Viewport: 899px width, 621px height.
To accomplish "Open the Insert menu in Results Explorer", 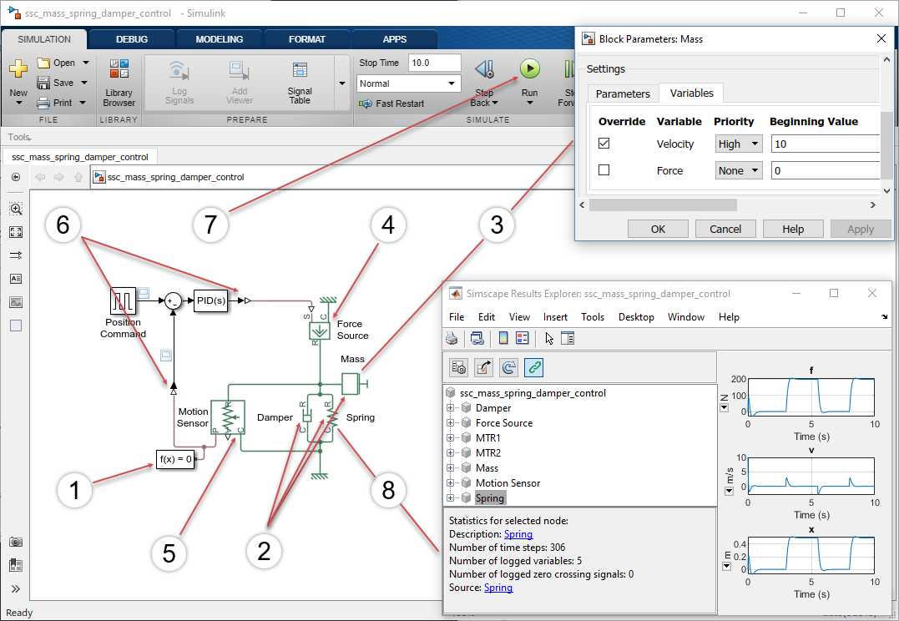I will tap(555, 317).
